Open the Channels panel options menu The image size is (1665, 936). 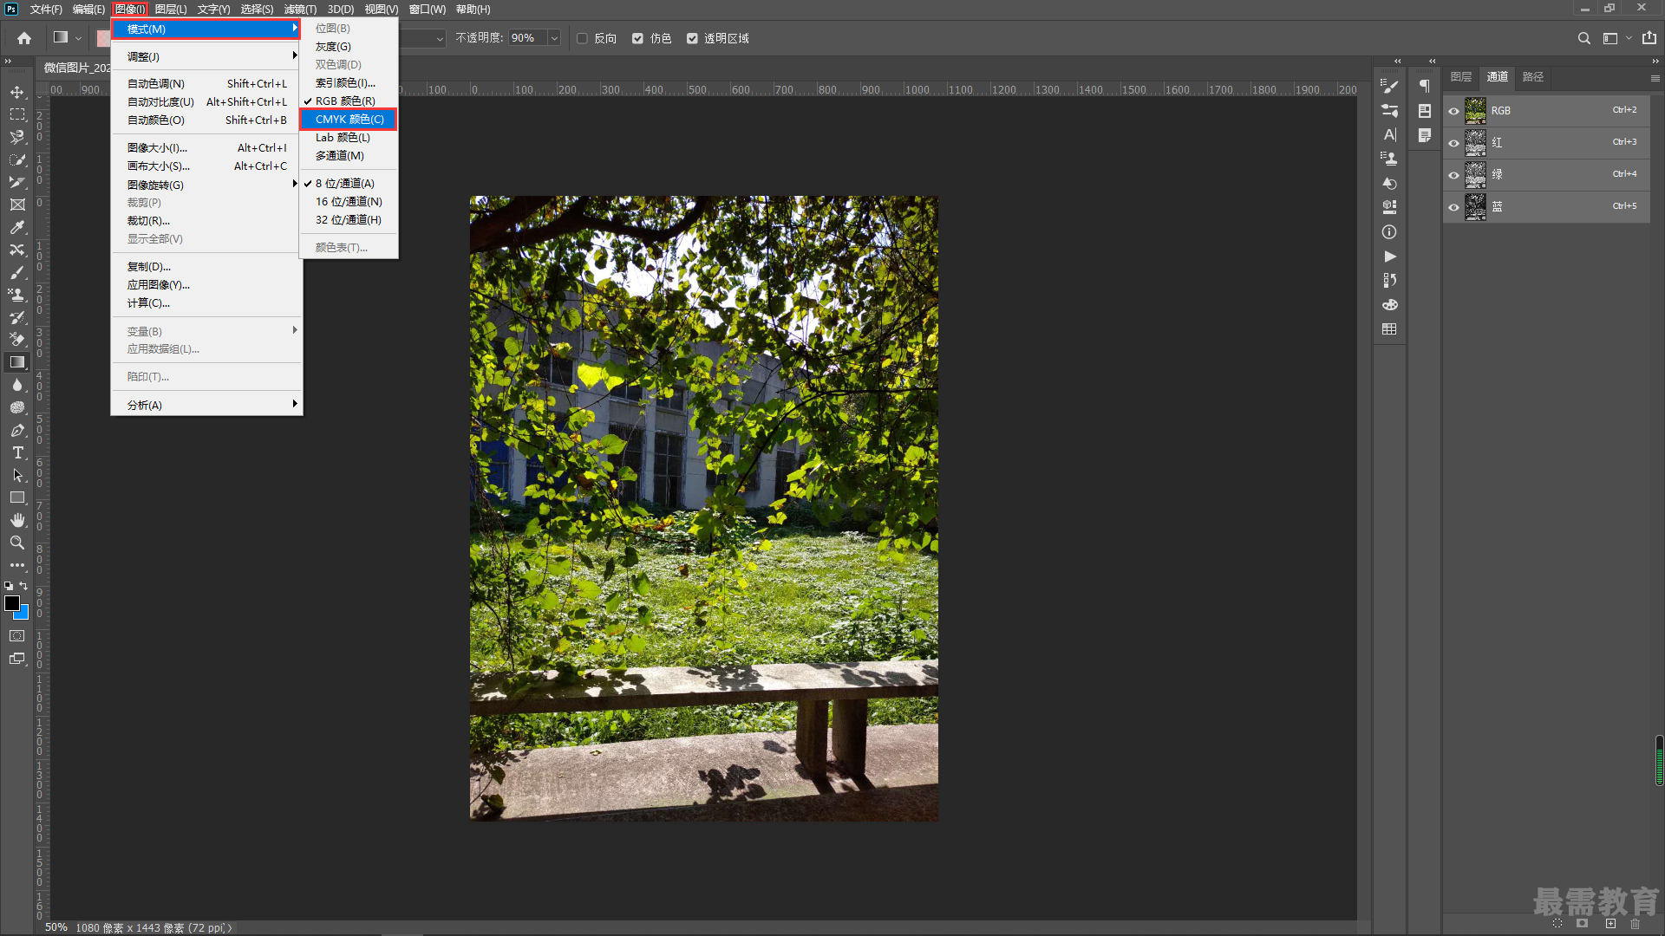click(1655, 78)
